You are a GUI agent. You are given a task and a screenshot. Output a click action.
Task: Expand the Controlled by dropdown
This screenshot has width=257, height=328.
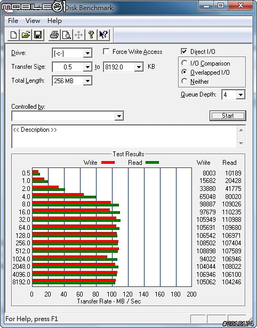[119, 116]
